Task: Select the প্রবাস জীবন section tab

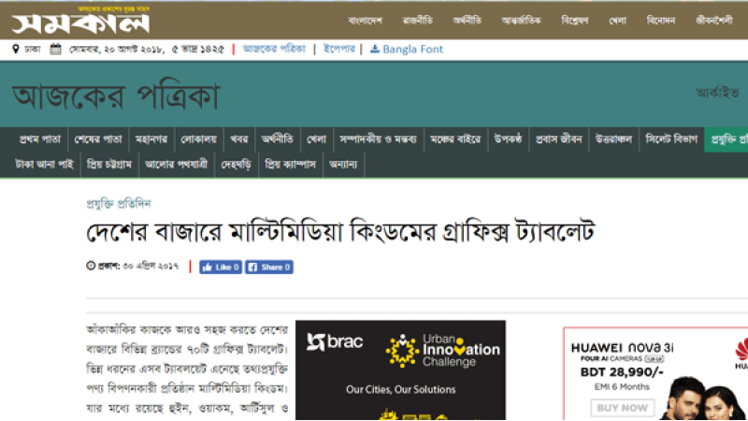Action: tap(558, 139)
